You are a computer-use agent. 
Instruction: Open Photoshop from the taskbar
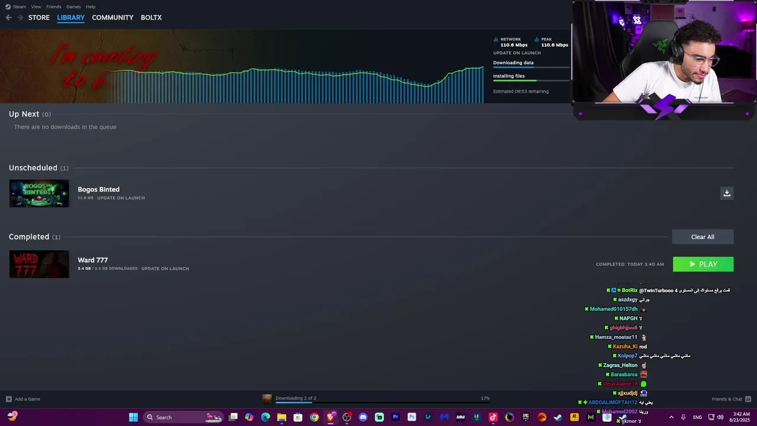pos(412,417)
